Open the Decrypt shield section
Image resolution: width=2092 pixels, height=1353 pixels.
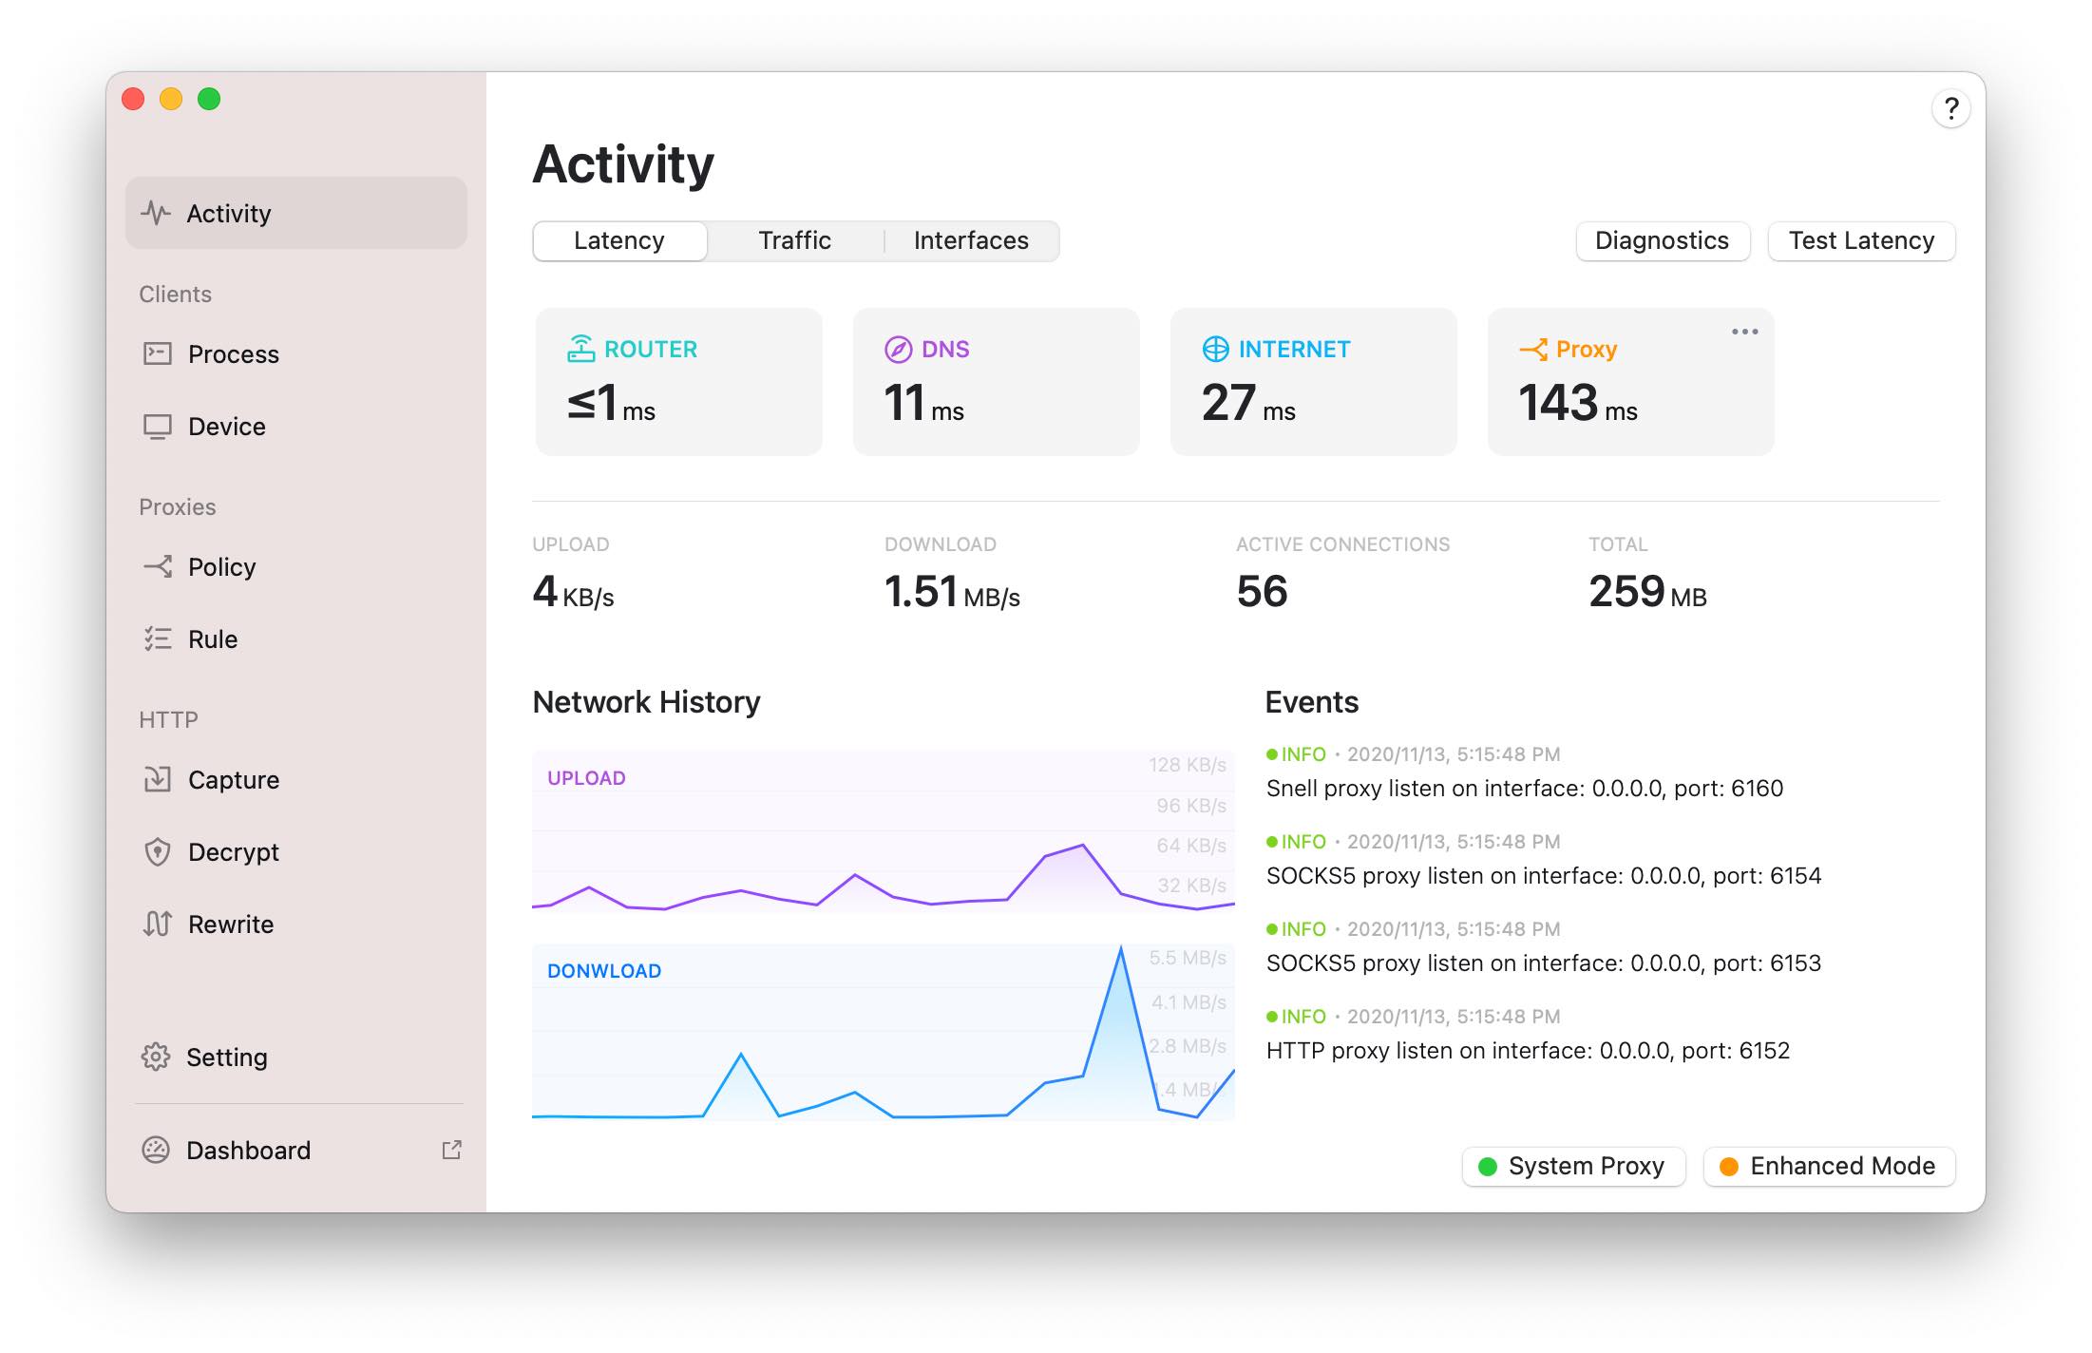(x=233, y=852)
